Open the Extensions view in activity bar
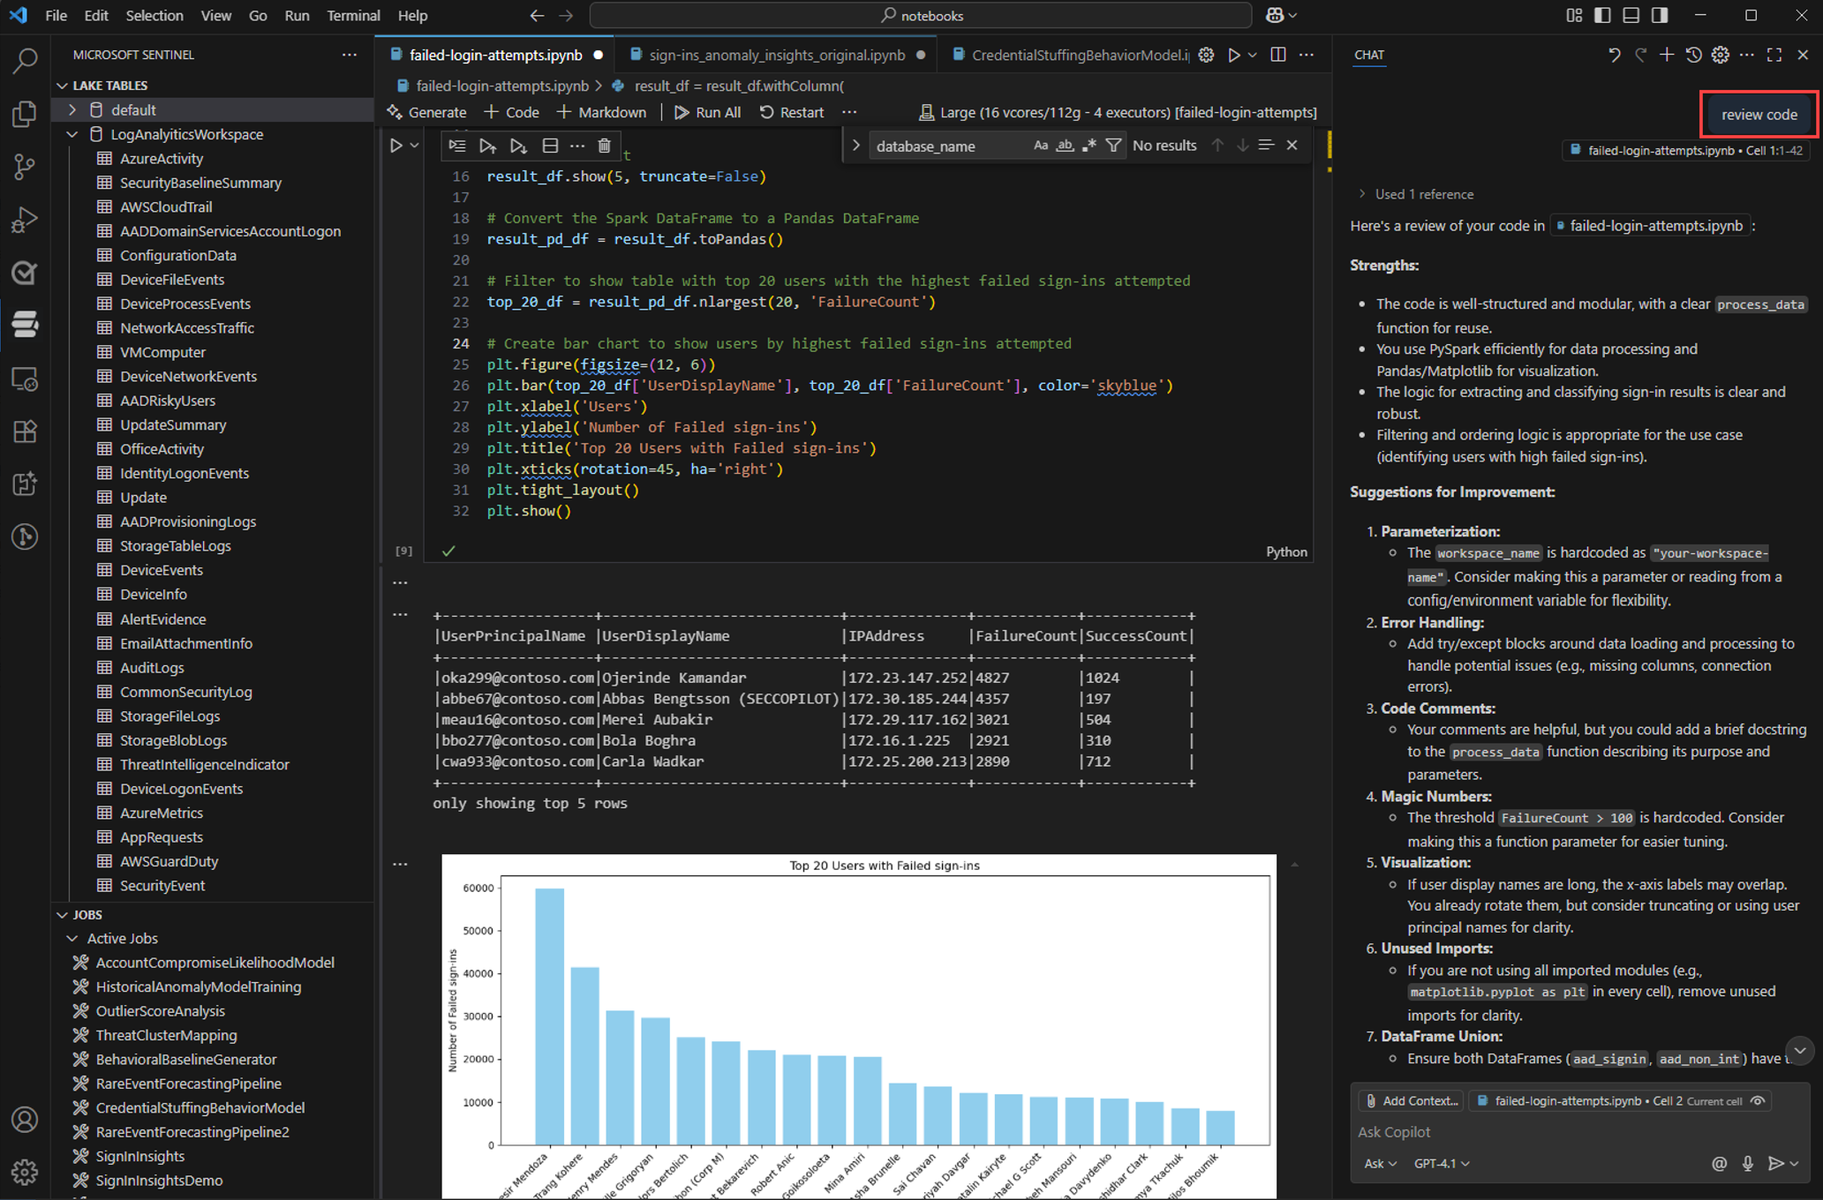This screenshot has width=1823, height=1200. pyautogui.click(x=25, y=431)
